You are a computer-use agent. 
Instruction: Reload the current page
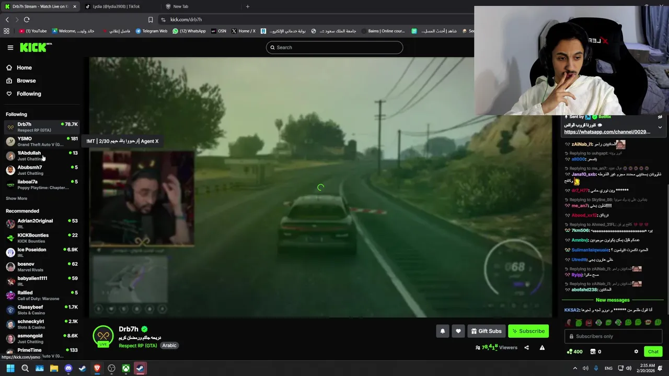point(27,19)
